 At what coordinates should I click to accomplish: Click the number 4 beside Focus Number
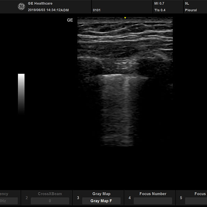click(x=129, y=198)
